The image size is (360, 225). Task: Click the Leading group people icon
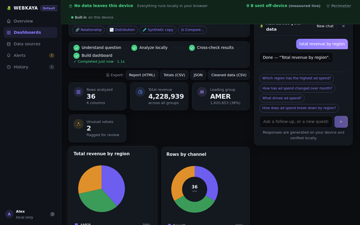(202, 92)
